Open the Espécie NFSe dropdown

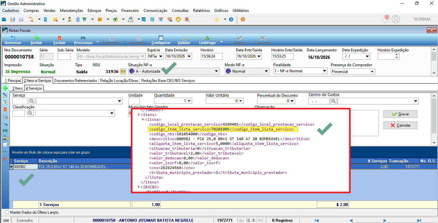(161, 56)
